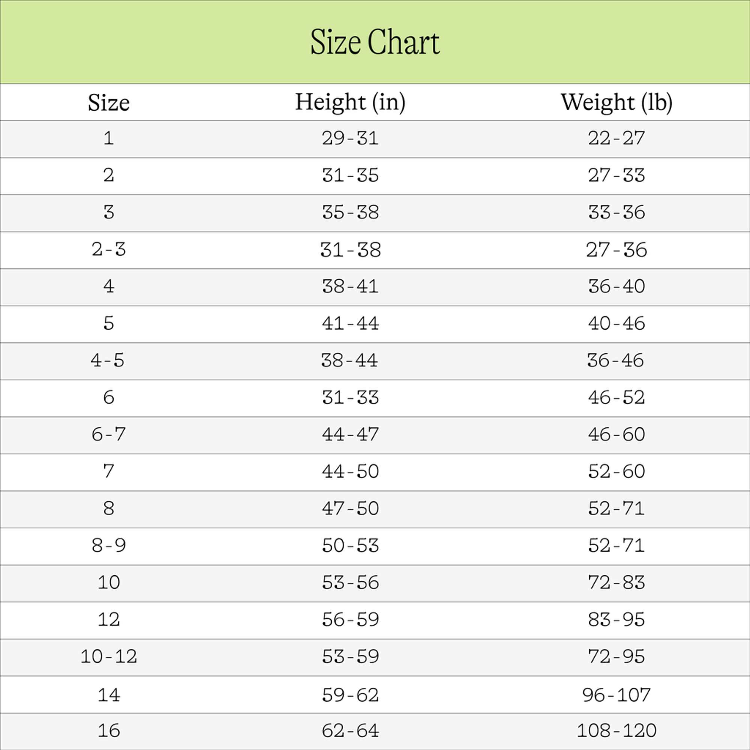Click weight value 22-27
The image size is (750, 750).
point(616,138)
